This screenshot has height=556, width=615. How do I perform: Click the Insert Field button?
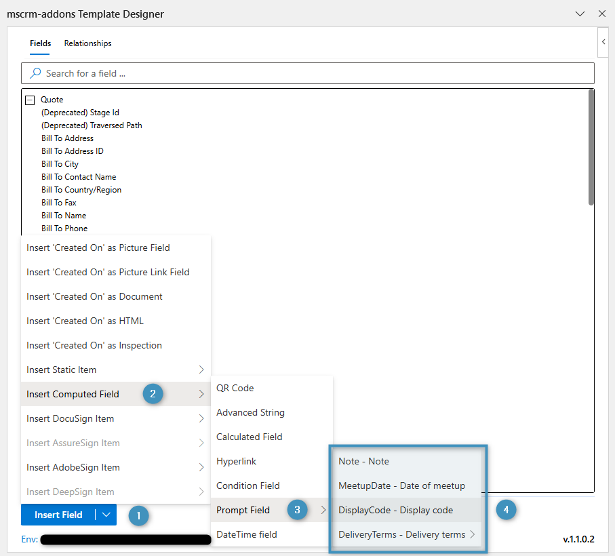(58, 515)
